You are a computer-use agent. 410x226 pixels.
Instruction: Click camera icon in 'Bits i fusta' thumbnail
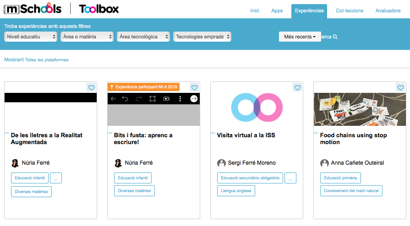166,99
